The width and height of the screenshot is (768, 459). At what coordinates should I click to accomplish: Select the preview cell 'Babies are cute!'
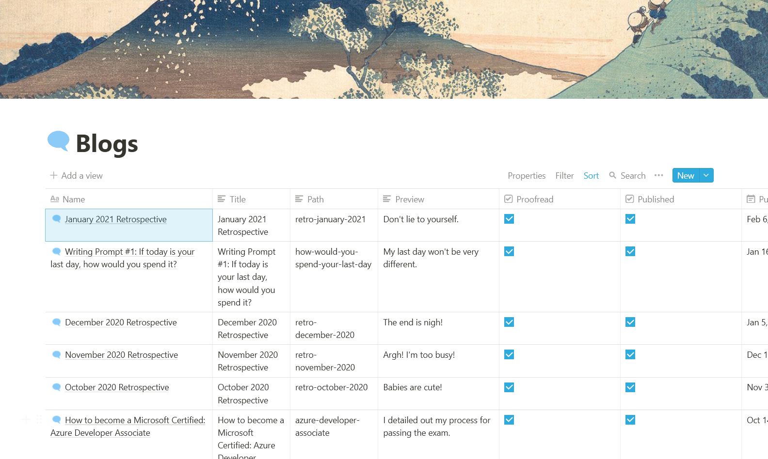438,394
